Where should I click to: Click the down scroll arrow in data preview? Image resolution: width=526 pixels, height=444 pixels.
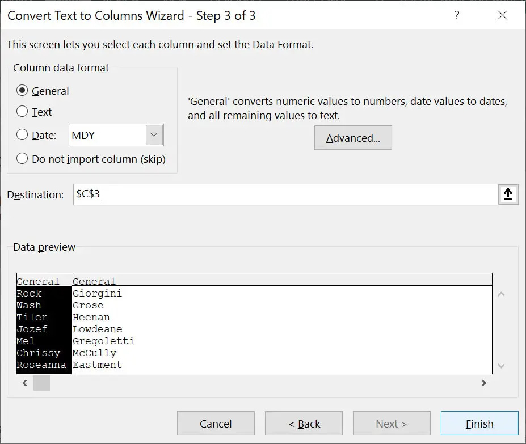click(500, 365)
